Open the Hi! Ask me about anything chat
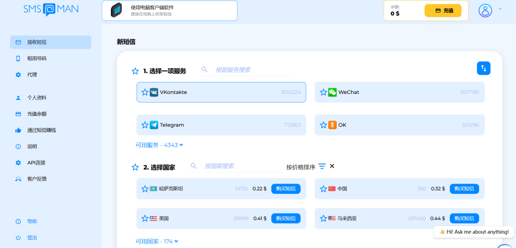The height and width of the screenshot is (248, 516). coord(474,232)
